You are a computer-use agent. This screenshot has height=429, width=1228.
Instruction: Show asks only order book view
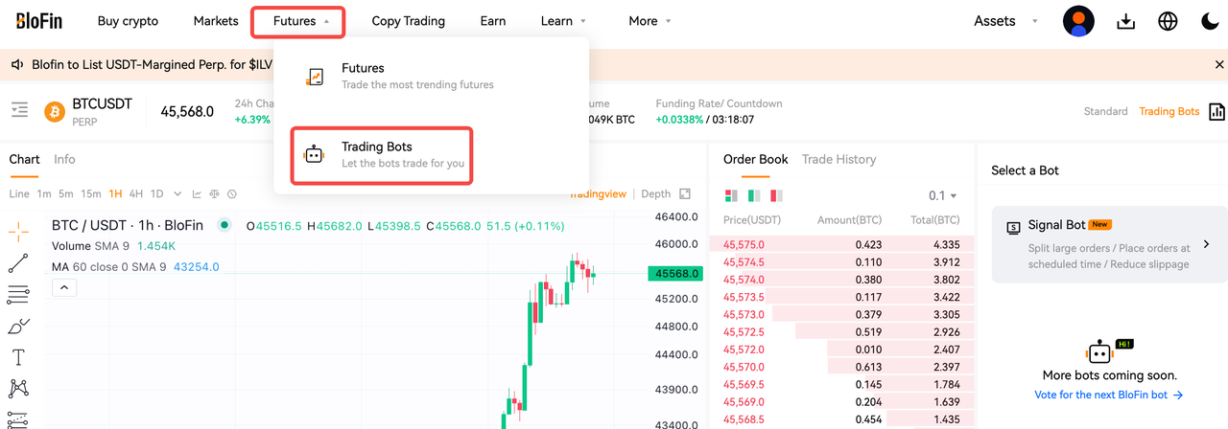point(777,195)
